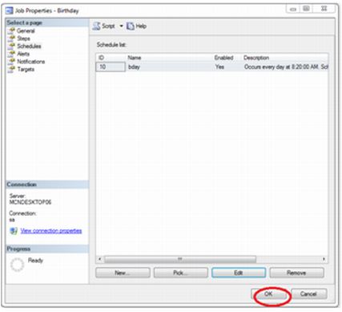Click the Script toolbar button
Viewport: 342px width, 312px height.
point(104,26)
